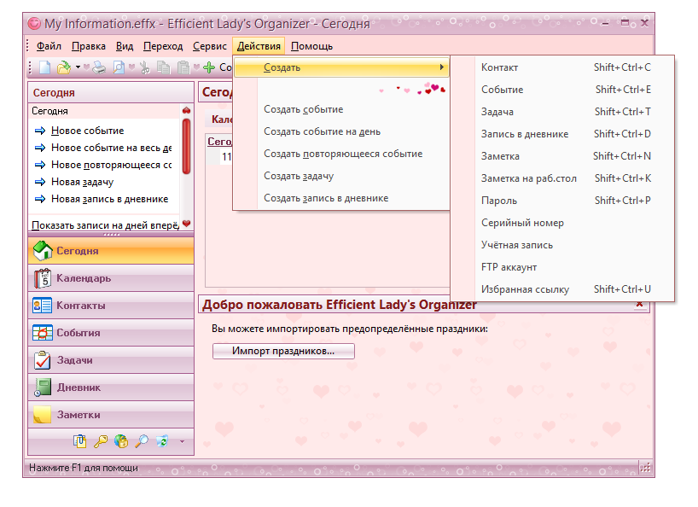This screenshot has height=507, width=698.
Task: Open the Помощь menu
Action: click(x=311, y=46)
